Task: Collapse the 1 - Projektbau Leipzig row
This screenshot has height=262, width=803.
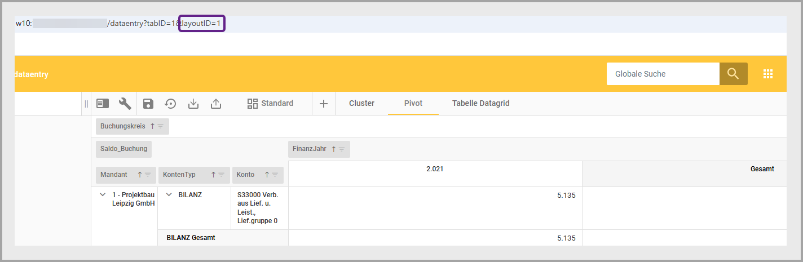Action: click(103, 195)
